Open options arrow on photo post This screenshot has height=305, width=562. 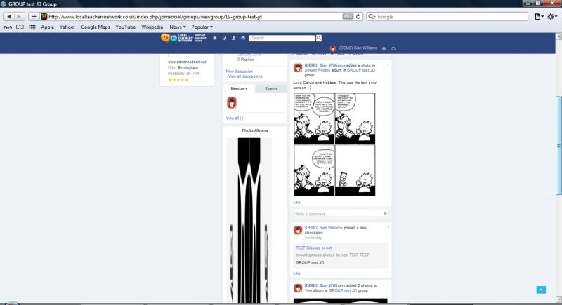(388, 65)
